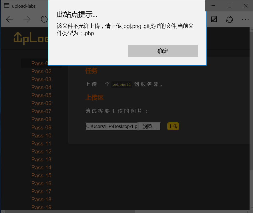This screenshot has height=213, width=253.
Task: Click the share icon in the toolbar
Action: 230,19
